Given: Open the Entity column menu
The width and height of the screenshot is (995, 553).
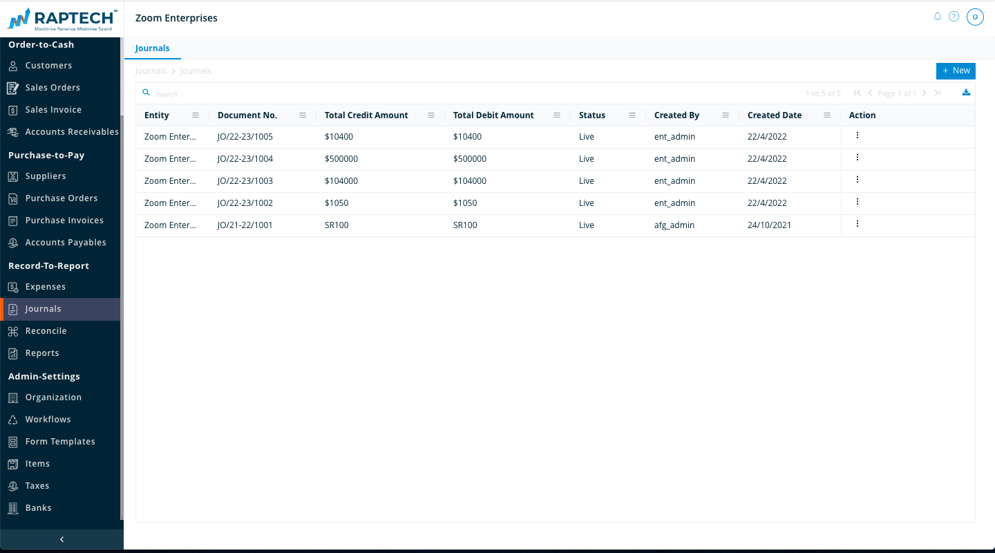Looking at the screenshot, I should tap(196, 115).
